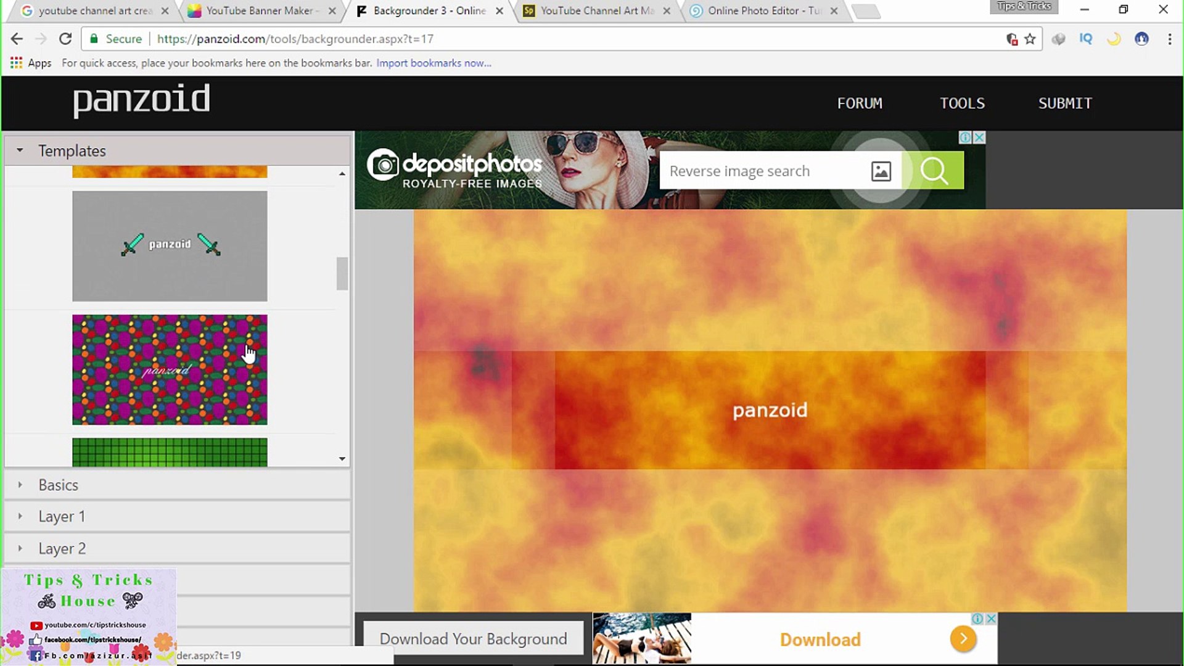Click the browser reload icon
The width and height of the screenshot is (1184, 666).
65,39
